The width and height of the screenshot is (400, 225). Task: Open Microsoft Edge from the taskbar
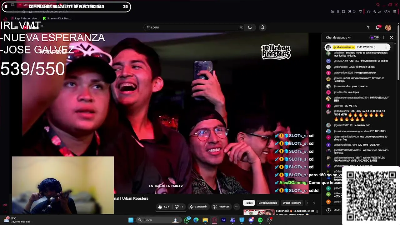196,220
